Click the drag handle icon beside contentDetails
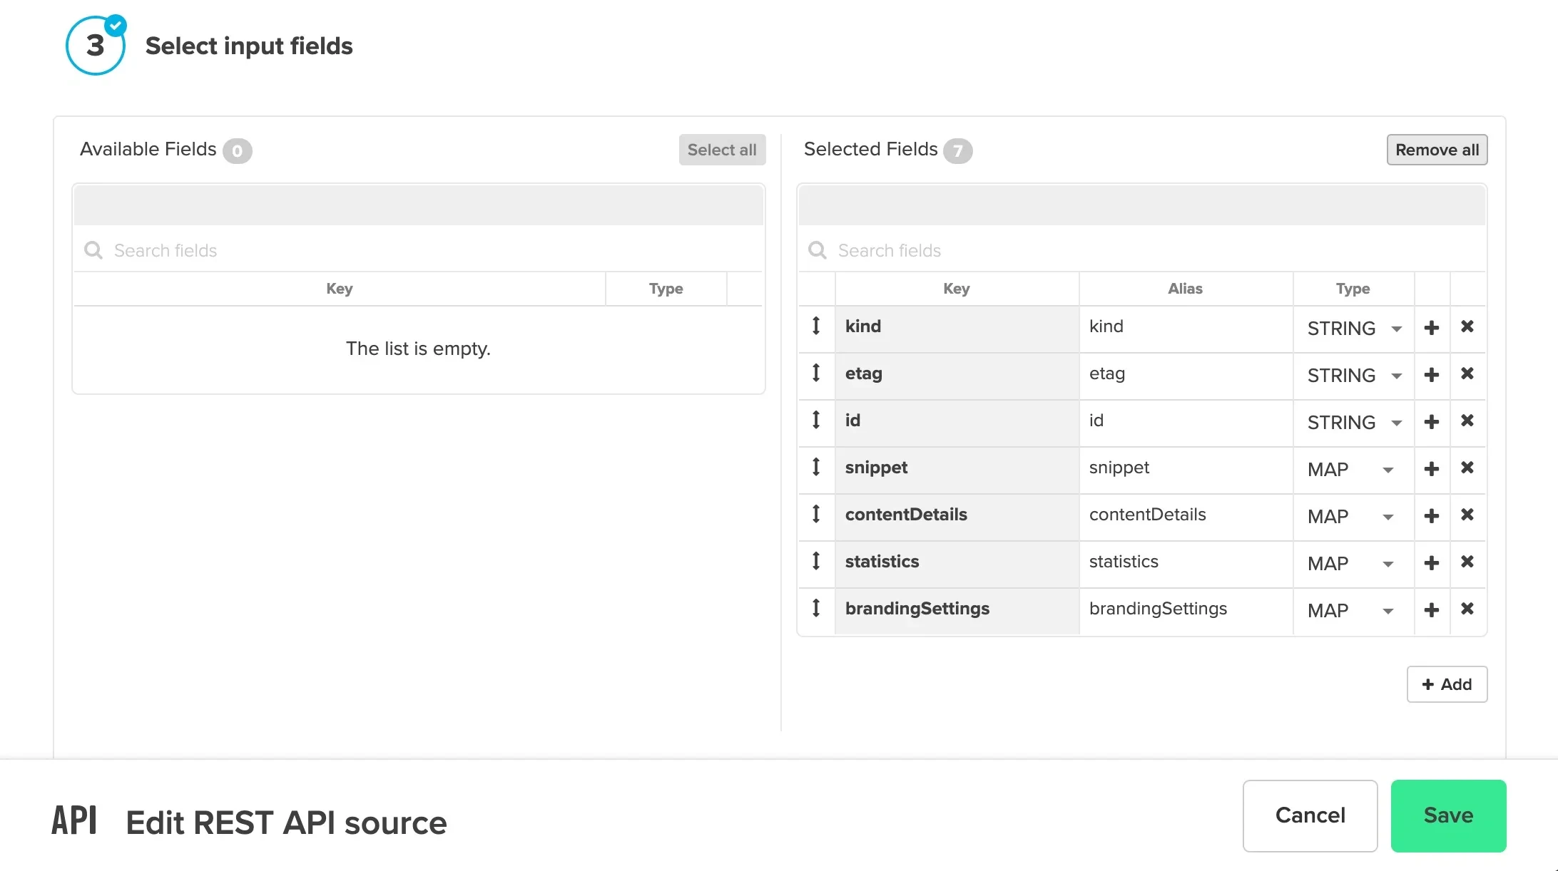The image size is (1558, 871). [816, 515]
